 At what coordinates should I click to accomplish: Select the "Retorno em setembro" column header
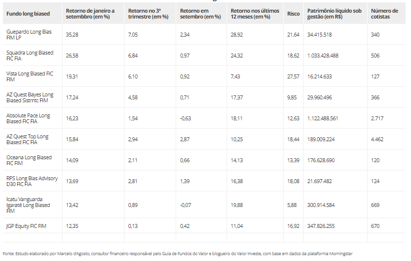click(200, 14)
